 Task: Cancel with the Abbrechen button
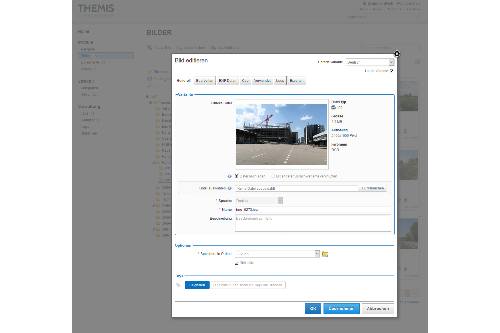[378, 309]
